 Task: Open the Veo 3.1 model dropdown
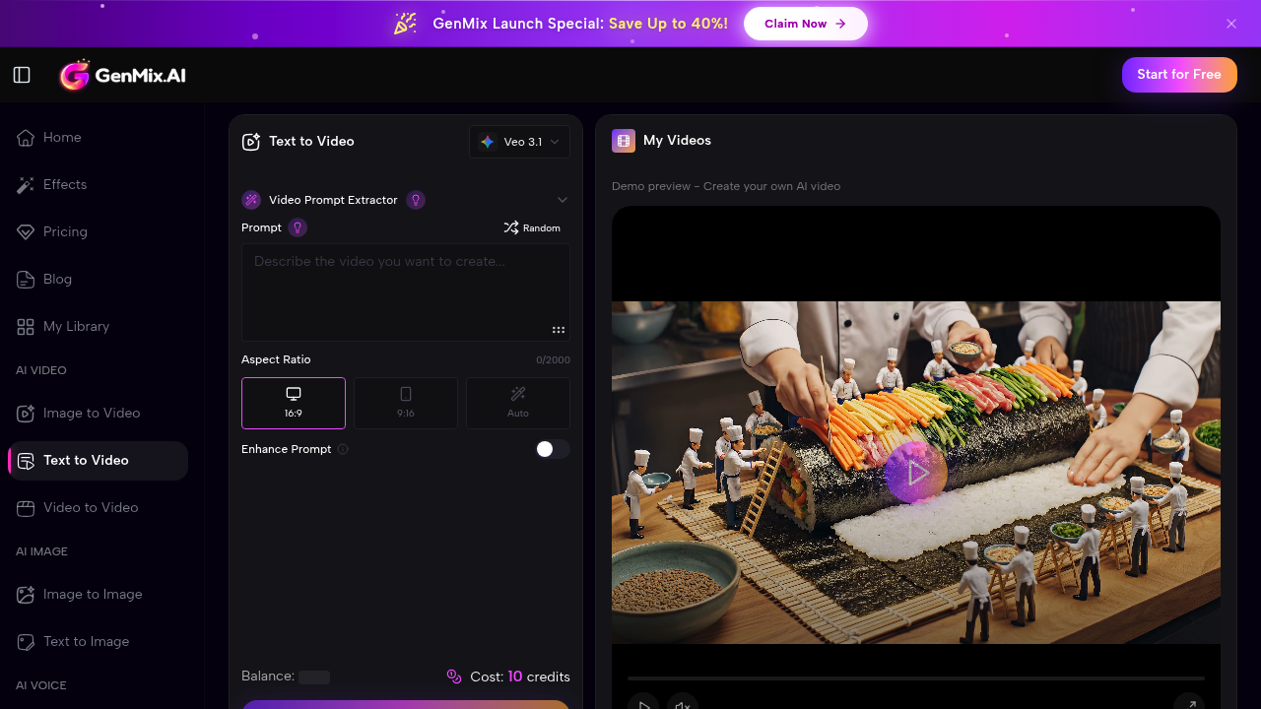(x=519, y=141)
